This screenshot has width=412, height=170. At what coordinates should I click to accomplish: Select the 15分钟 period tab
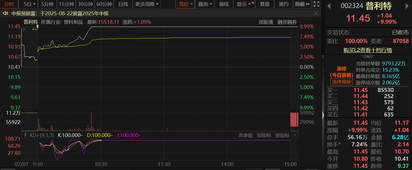click(66, 4)
